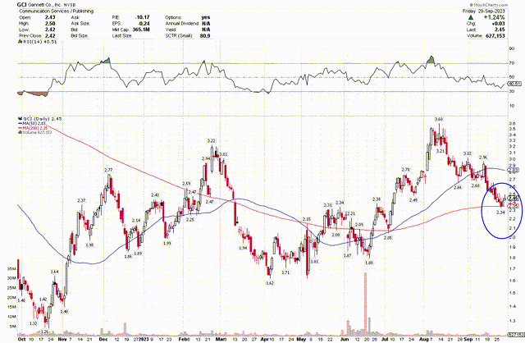Click the 2.77 peak label in December

pyautogui.click(x=107, y=170)
